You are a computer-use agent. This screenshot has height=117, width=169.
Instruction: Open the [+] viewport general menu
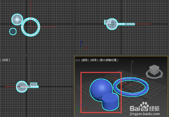click(77, 60)
